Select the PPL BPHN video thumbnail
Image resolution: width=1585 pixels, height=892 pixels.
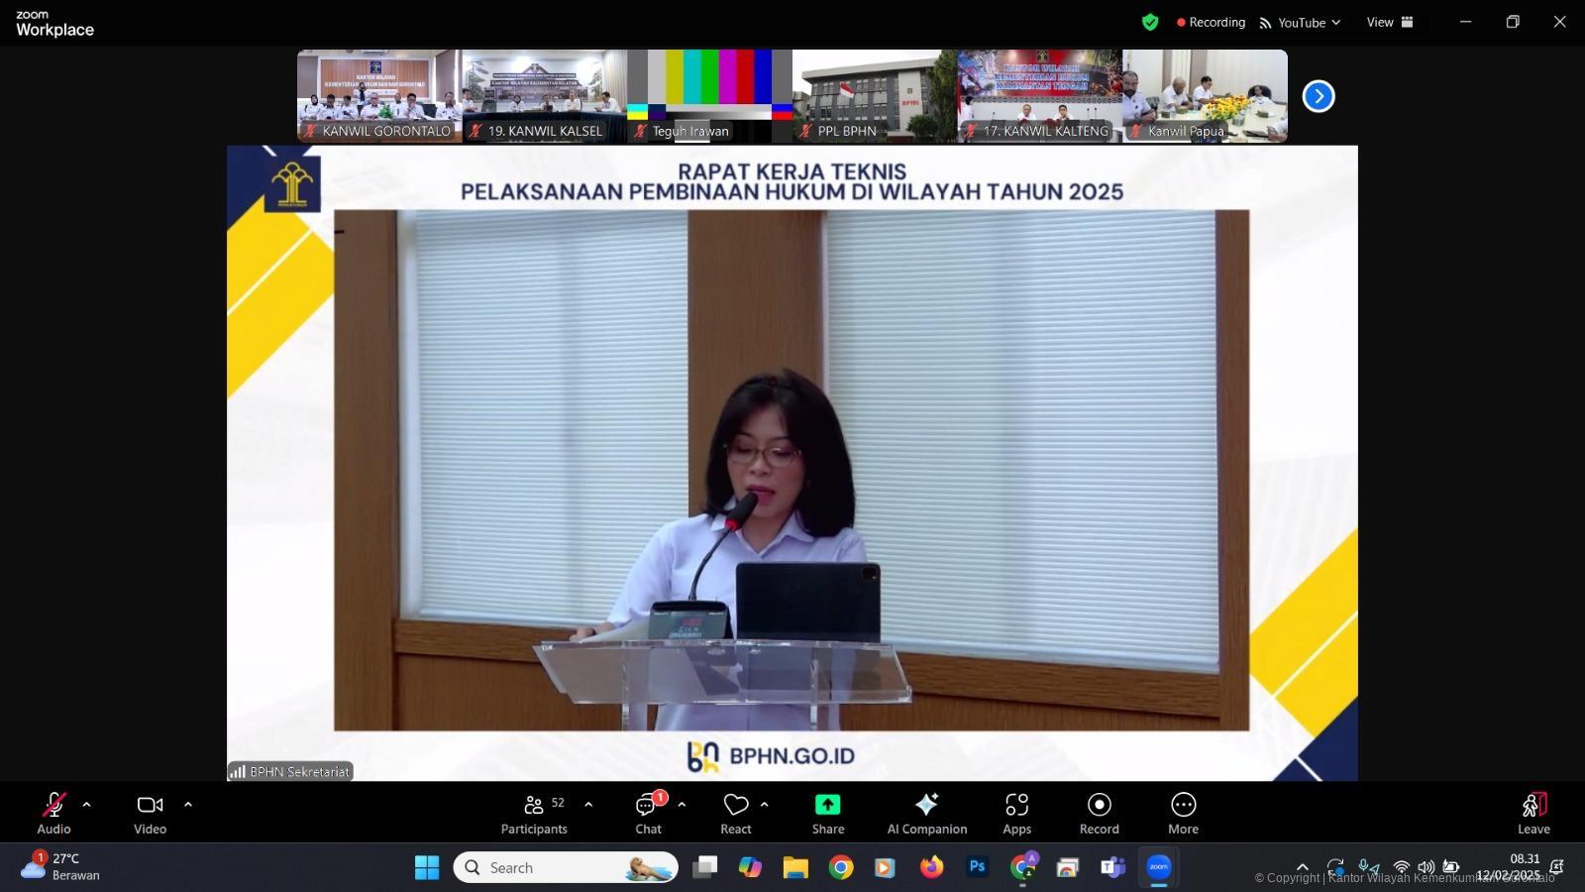pyautogui.click(x=875, y=96)
